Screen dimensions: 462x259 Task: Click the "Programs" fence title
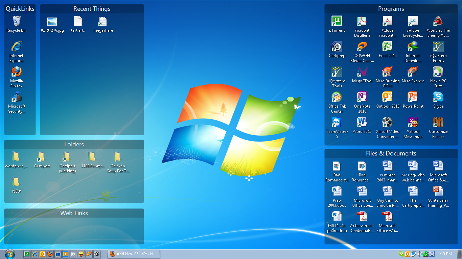391,9
